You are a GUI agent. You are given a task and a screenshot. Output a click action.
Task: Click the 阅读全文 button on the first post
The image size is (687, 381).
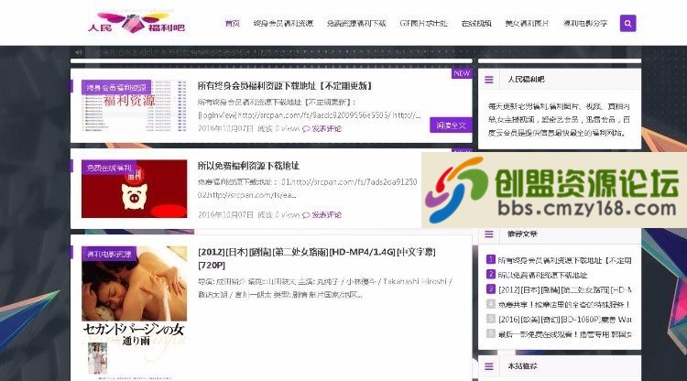(451, 125)
